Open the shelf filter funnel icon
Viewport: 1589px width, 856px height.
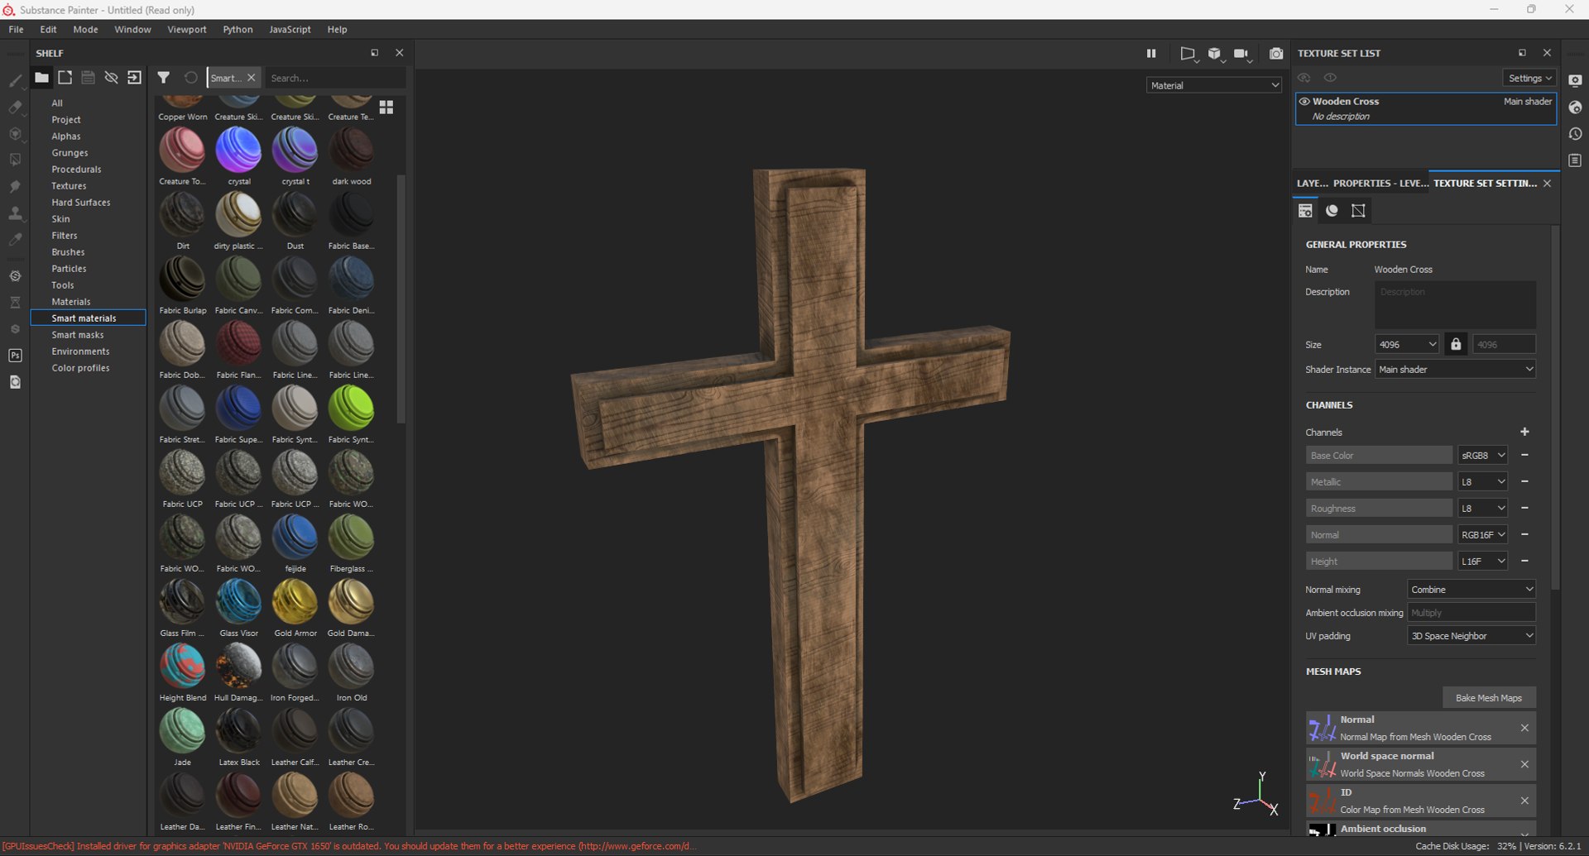click(x=164, y=78)
